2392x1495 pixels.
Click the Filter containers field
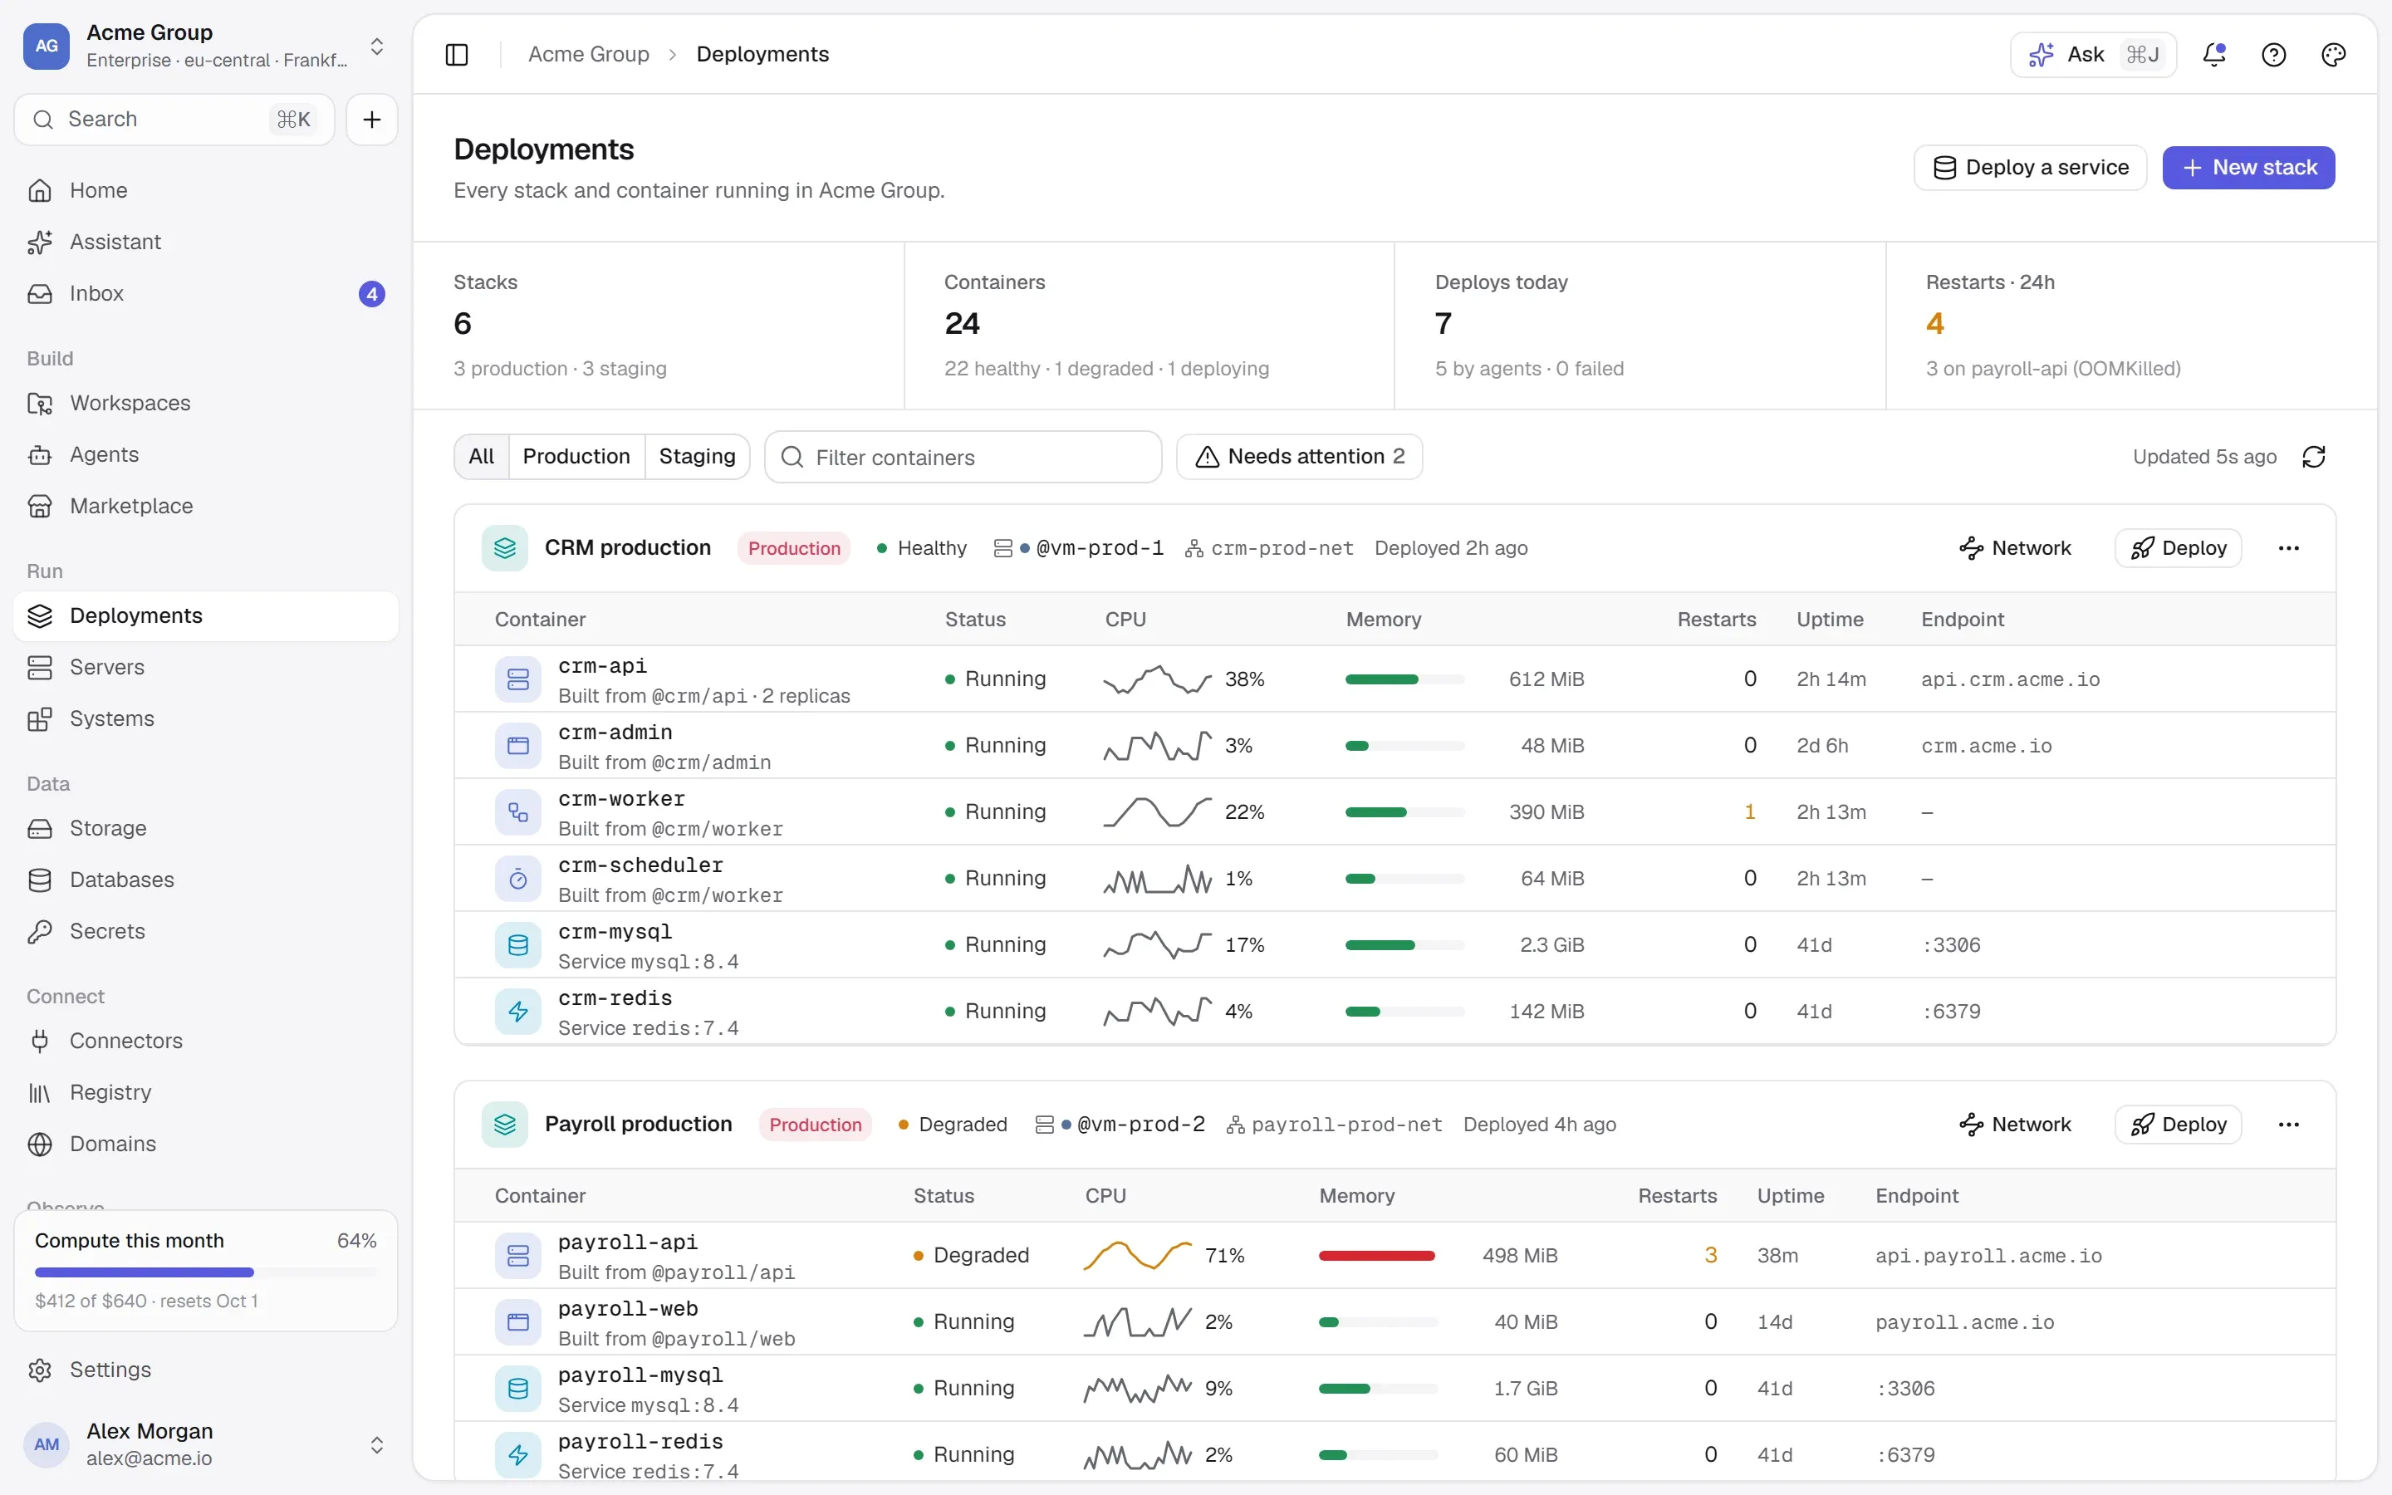[963, 457]
